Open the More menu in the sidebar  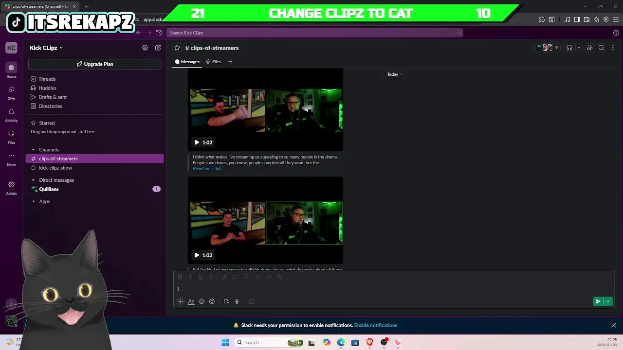(11, 158)
